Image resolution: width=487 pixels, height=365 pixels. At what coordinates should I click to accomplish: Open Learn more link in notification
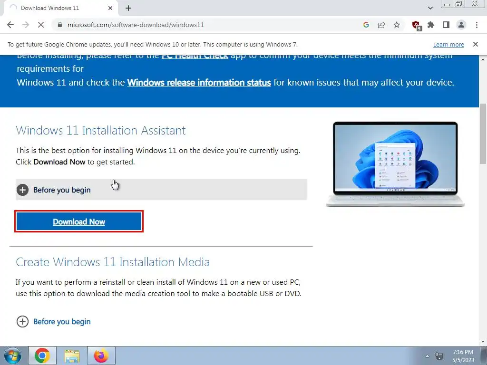pyautogui.click(x=448, y=44)
